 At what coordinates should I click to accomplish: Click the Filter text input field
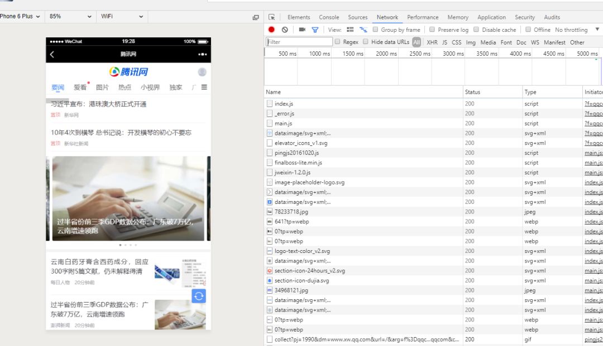click(299, 42)
